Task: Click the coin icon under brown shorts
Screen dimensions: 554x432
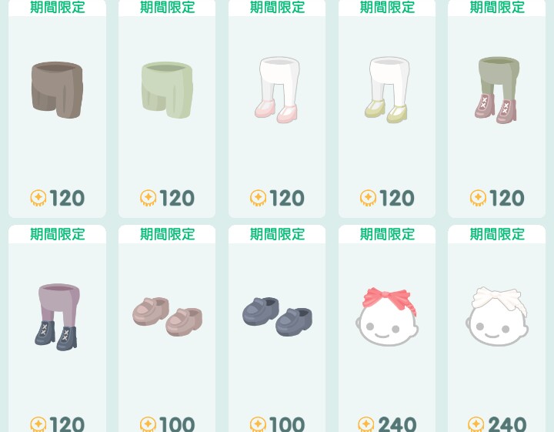Action: pyautogui.click(x=38, y=198)
